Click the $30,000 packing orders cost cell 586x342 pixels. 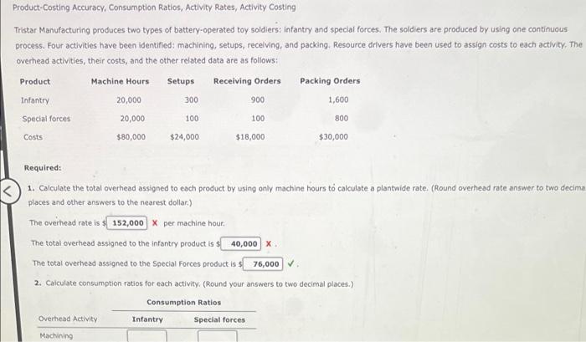pos(333,136)
